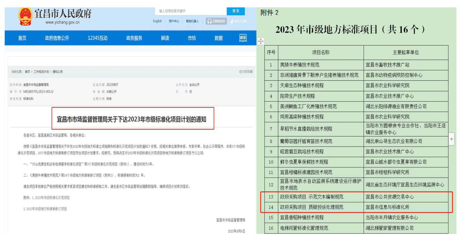Select the 解读 navigation item

165,38
